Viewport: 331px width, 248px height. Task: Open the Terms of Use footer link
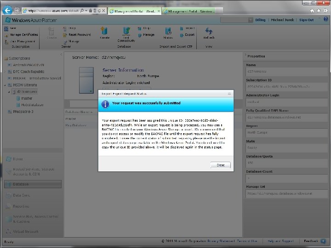[x=247, y=241]
